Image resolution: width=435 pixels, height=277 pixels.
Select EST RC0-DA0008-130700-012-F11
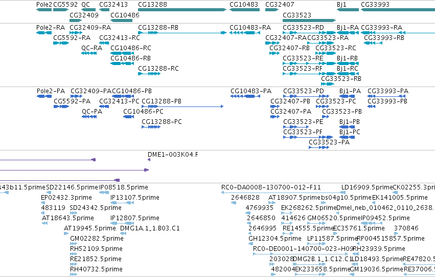coord(283,193)
